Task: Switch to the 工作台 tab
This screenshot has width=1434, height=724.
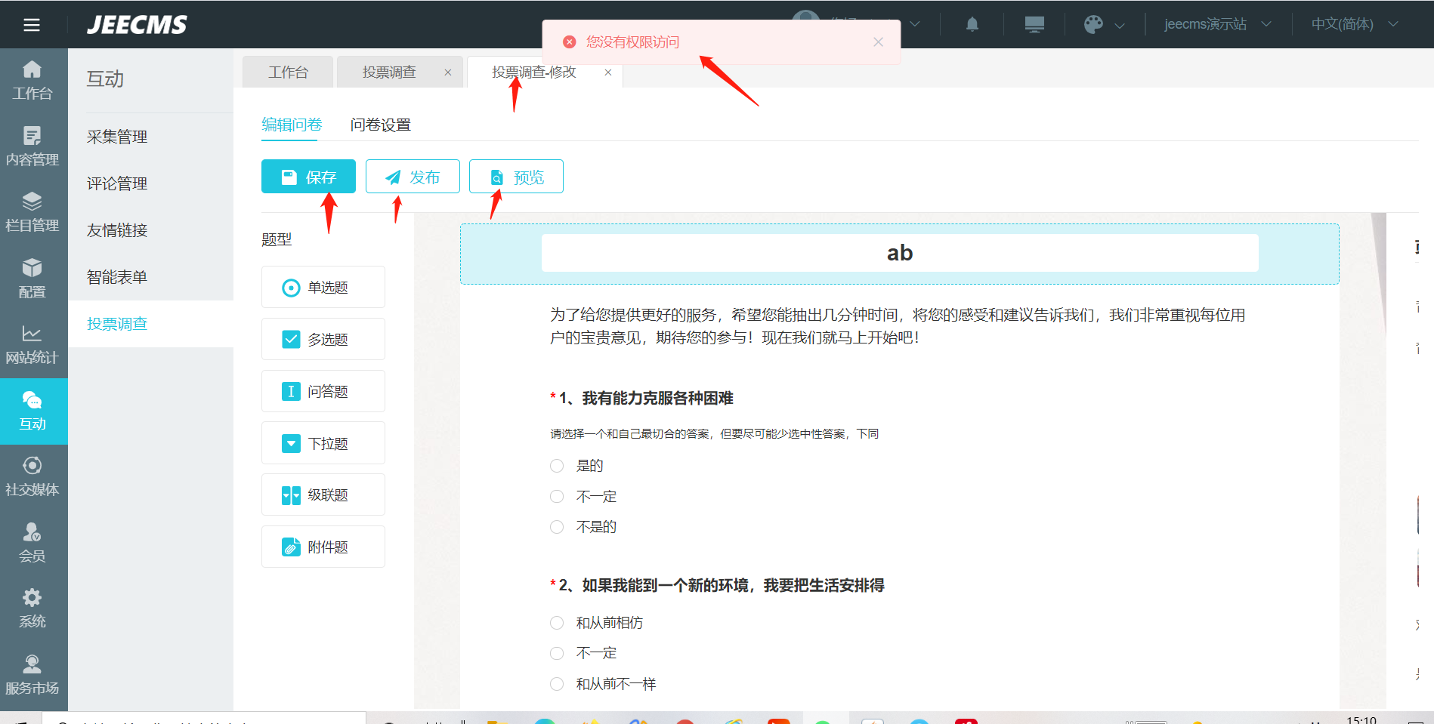Action: coord(288,72)
